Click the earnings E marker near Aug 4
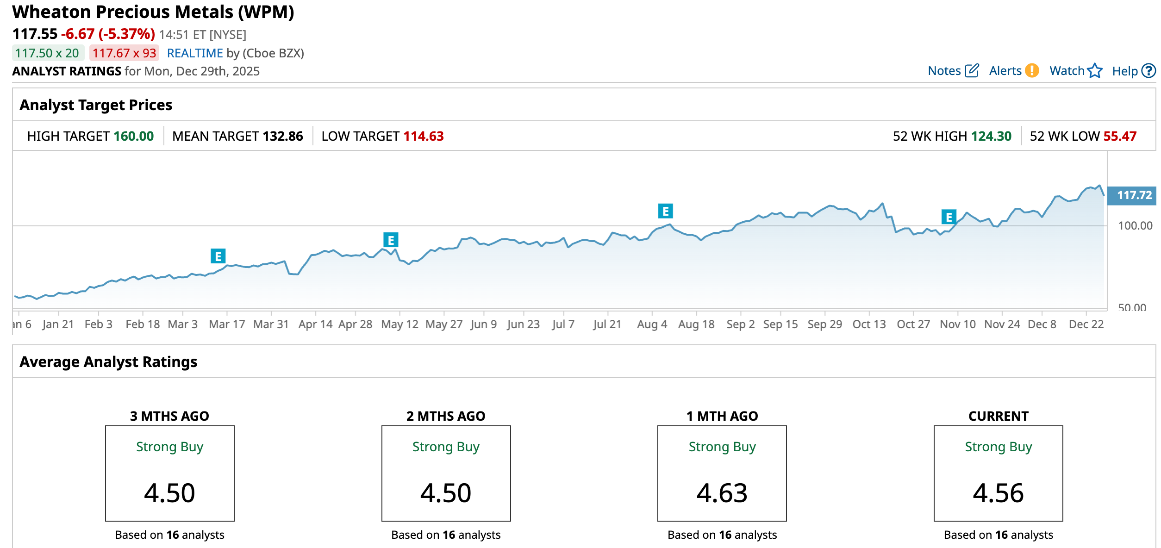The width and height of the screenshot is (1161, 548). pos(665,211)
